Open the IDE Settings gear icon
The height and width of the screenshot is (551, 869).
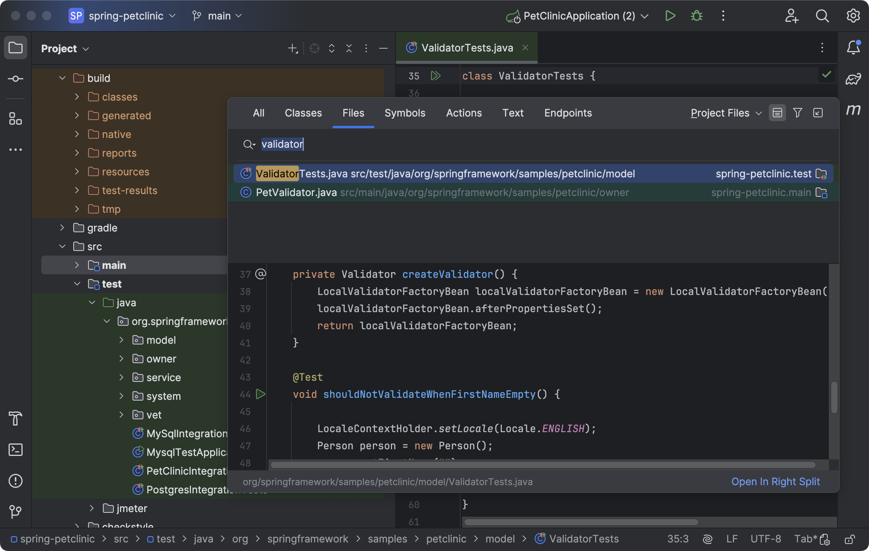point(853,16)
